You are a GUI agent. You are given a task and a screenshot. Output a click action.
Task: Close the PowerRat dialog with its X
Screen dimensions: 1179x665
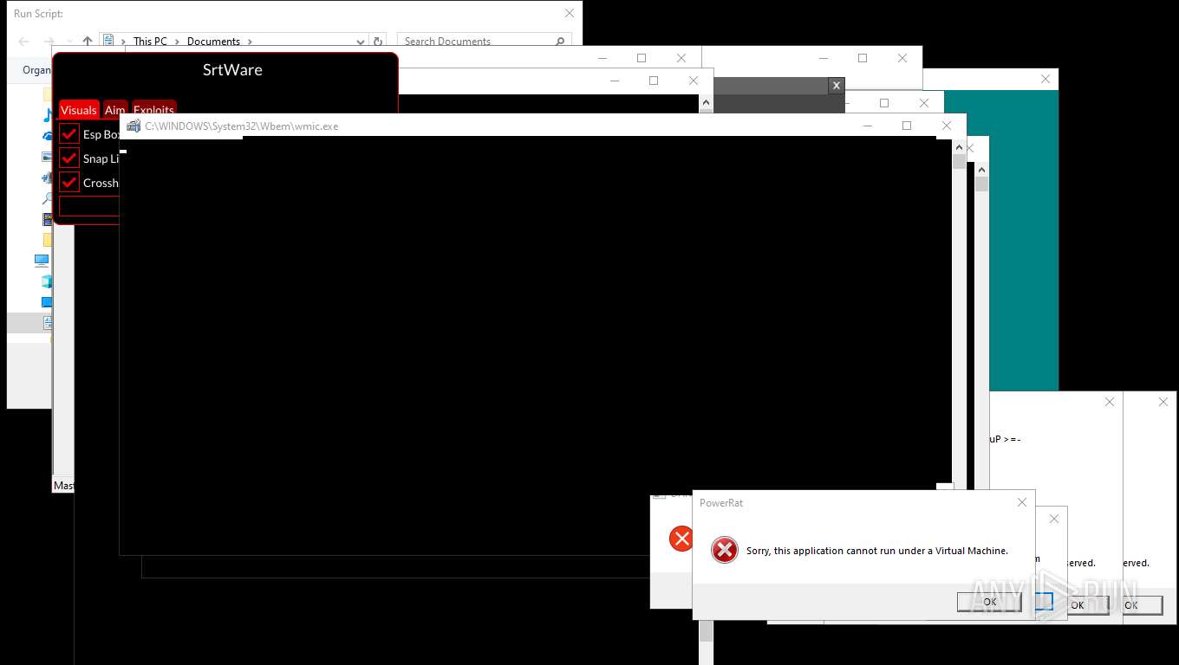1022,502
